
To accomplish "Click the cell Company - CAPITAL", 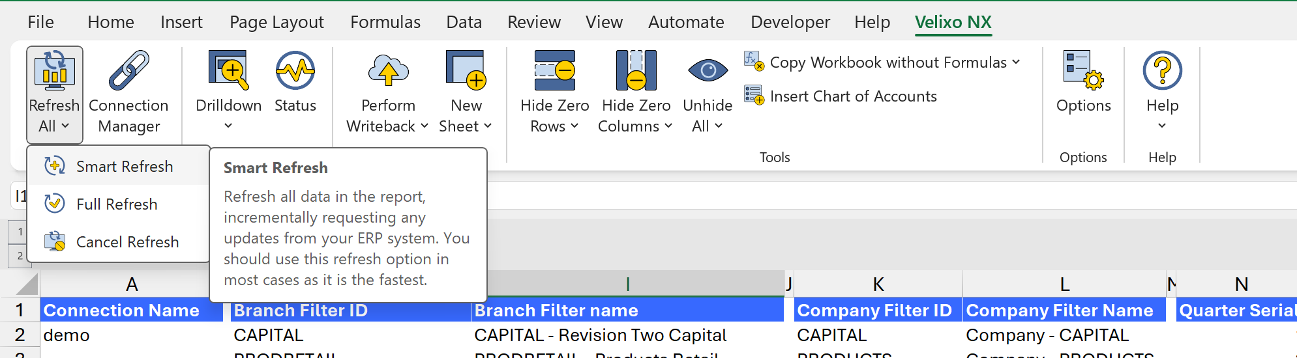I will [x=1064, y=335].
